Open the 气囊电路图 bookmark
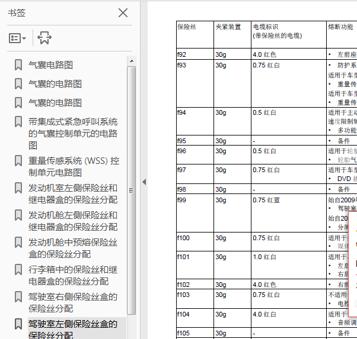Viewport: 357px width, 339px height. pos(50,65)
